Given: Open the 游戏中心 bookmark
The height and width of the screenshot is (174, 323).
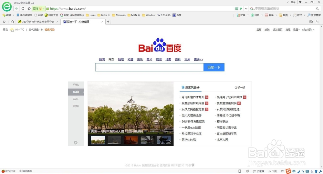Looking at the screenshot, I should click(x=77, y=15).
